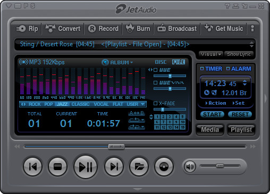Open the Rip CD tool
This screenshot has height=194, width=270.
click(x=27, y=29)
